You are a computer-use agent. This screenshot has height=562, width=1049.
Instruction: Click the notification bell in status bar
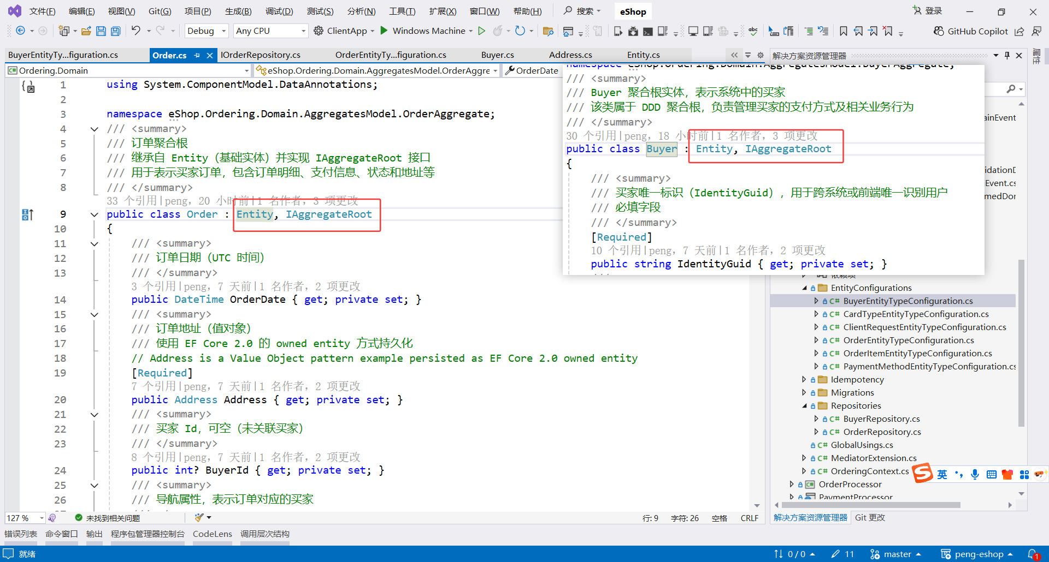(1033, 554)
